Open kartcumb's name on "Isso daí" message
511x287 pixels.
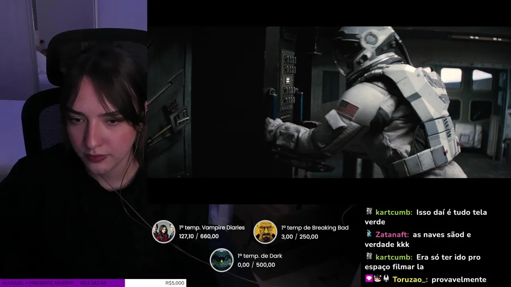tap(394, 212)
